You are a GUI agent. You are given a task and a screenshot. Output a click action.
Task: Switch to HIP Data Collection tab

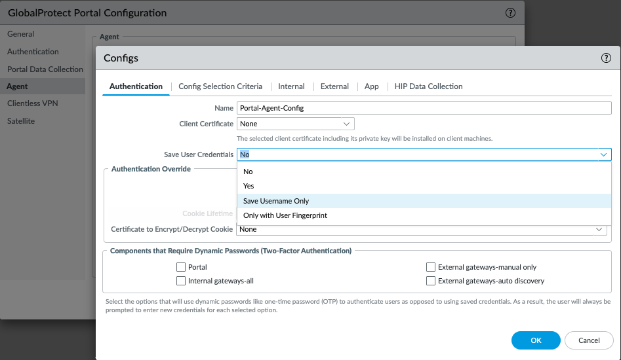428,86
